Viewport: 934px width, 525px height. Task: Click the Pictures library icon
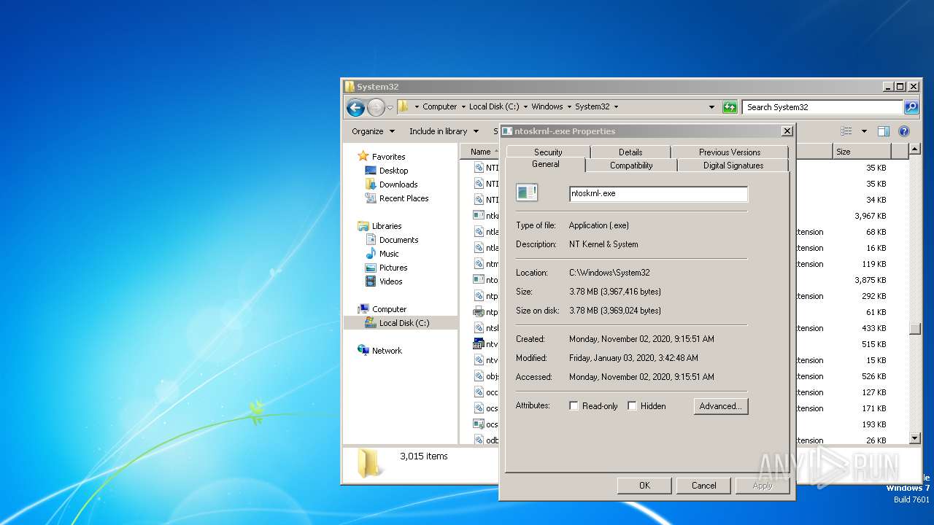tap(371, 268)
